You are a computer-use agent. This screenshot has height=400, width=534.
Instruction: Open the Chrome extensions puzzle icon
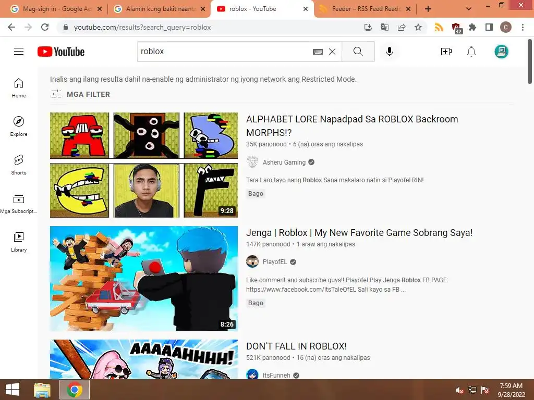[472, 27]
